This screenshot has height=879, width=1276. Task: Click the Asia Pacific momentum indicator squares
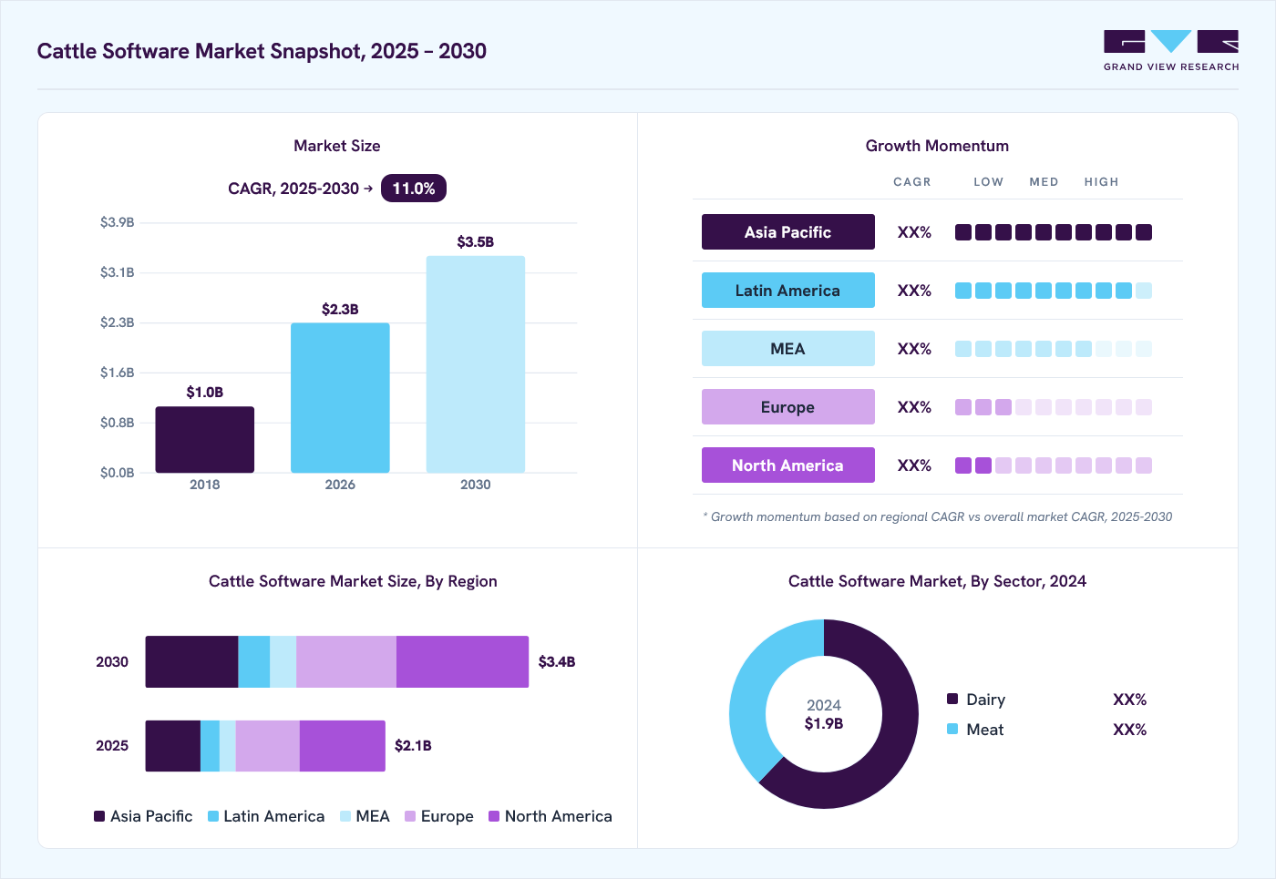[x=1054, y=232]
